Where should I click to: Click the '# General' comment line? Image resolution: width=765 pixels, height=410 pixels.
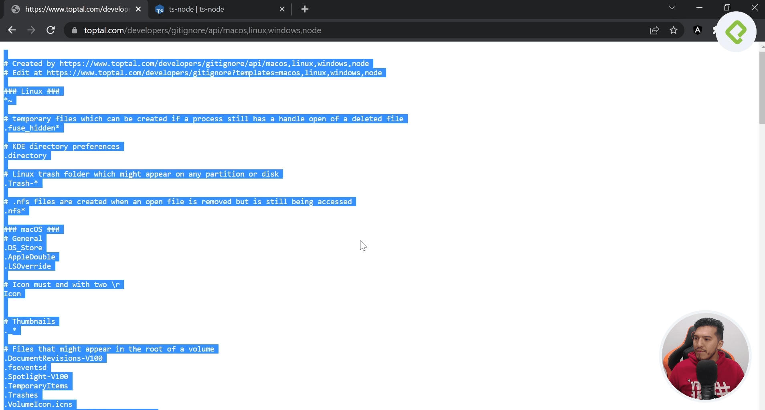[x=23, y=239]
